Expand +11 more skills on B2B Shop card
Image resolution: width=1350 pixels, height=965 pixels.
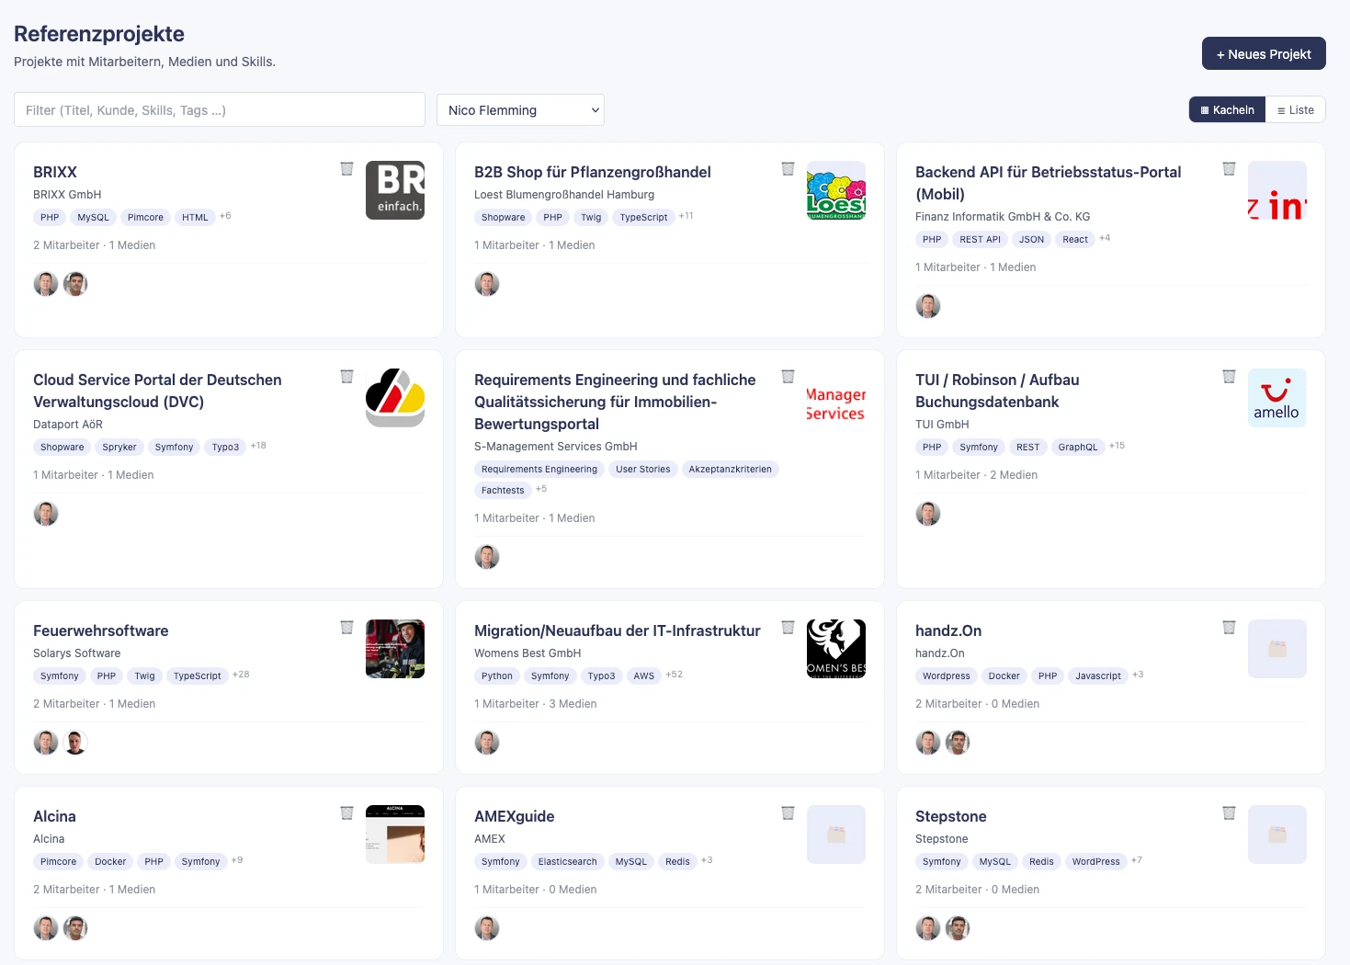tap(686, 216)
